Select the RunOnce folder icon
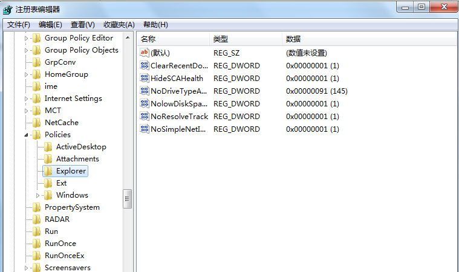Image resolution: width=459 pixels, height=272 pixels. [37, 244]
